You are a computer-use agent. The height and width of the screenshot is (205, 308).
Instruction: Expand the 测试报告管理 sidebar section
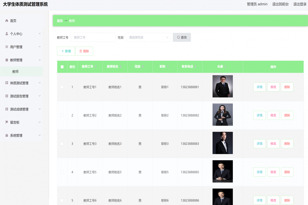point(22,96)
